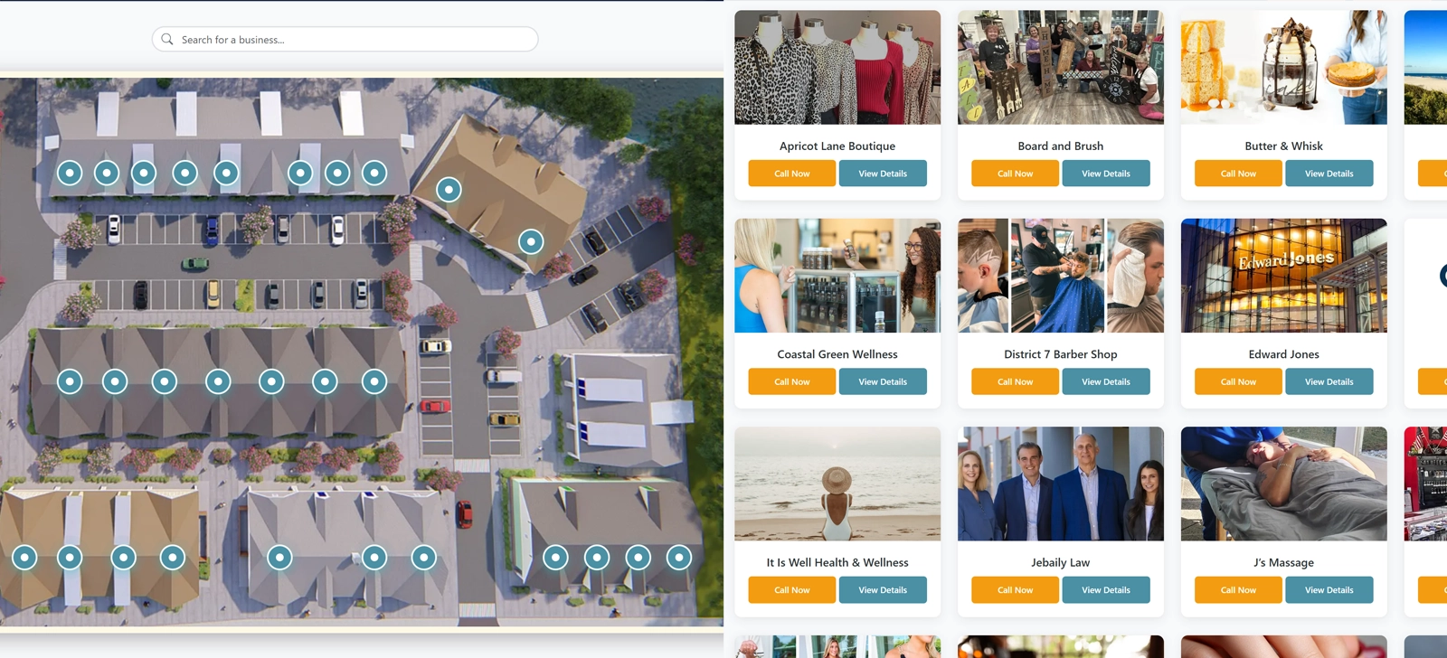
Task: Click Call Now under Board and Brush
Action: (1015, 174)
